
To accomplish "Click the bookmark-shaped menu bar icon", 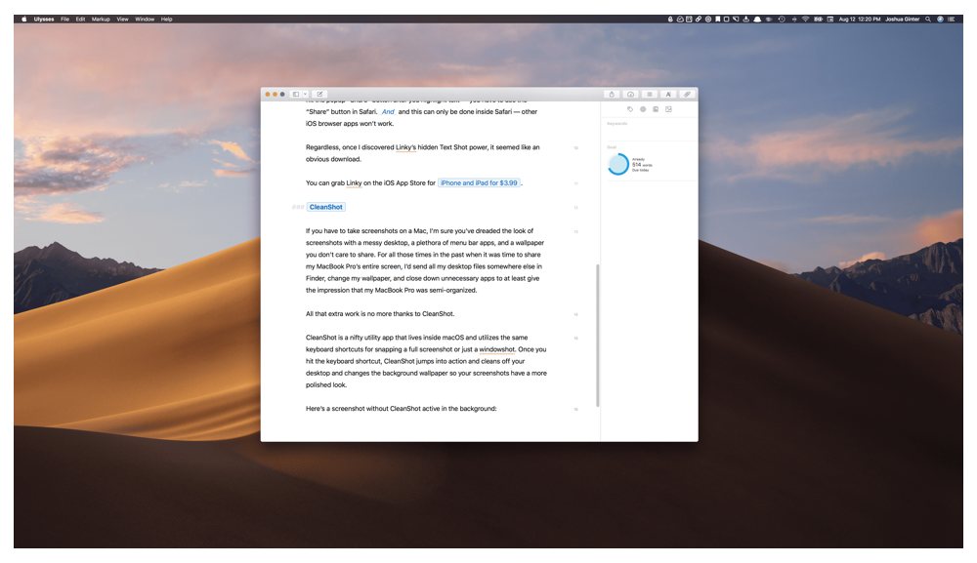I will [x=717, y=20].
